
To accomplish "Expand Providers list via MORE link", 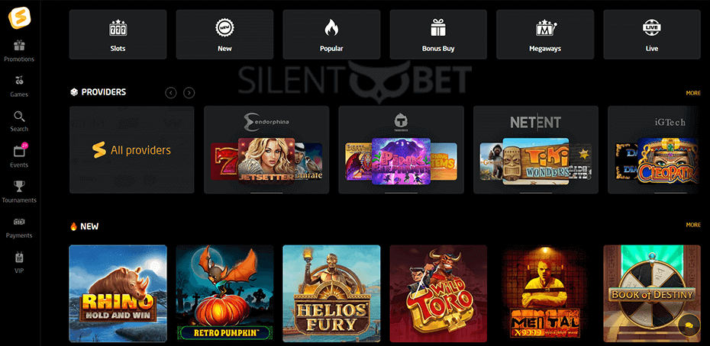I will [x=693, y=93].
